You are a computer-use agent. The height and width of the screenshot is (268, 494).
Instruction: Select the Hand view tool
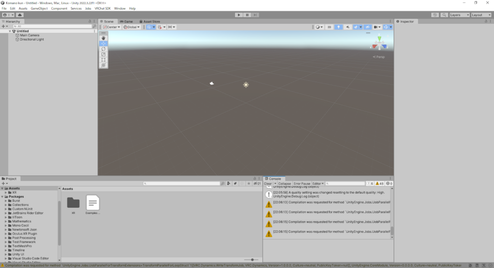pos(103,38)
